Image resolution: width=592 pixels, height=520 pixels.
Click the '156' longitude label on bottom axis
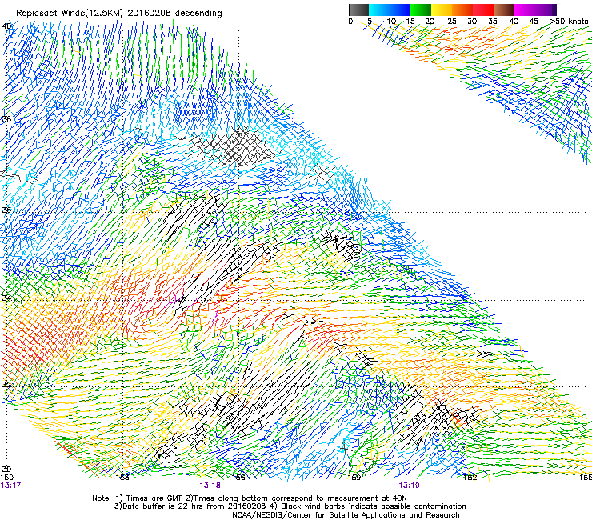[x=238, y=478]
